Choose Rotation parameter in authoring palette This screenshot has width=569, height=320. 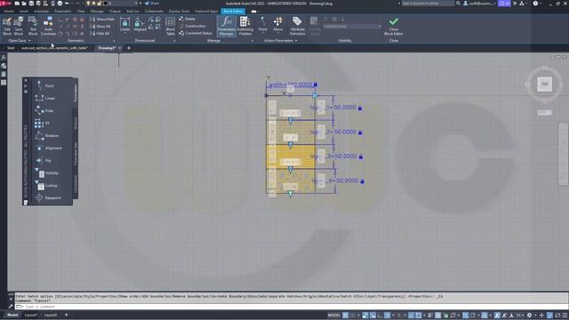click(47, 135)
